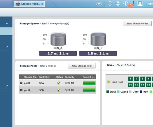Click NAS Host status check icon
This screenshot has height=127, width=153.
tap(108, 82)
